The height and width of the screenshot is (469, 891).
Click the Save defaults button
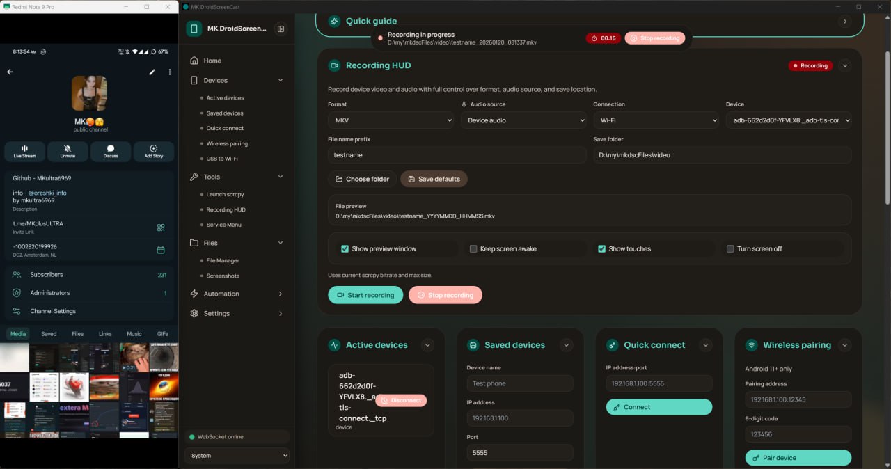[x=434, y=179]
